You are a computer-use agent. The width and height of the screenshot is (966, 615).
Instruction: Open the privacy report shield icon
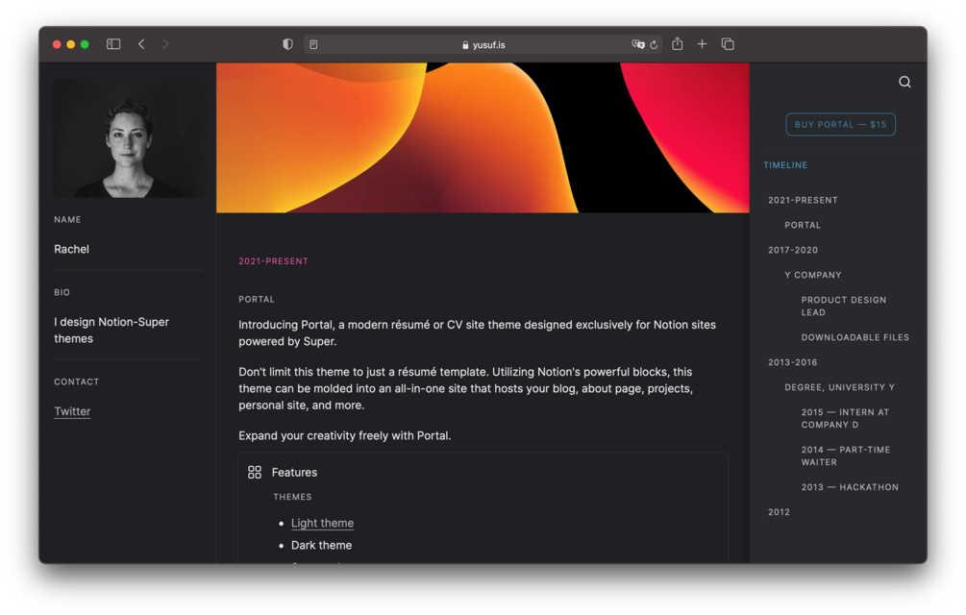287,44
